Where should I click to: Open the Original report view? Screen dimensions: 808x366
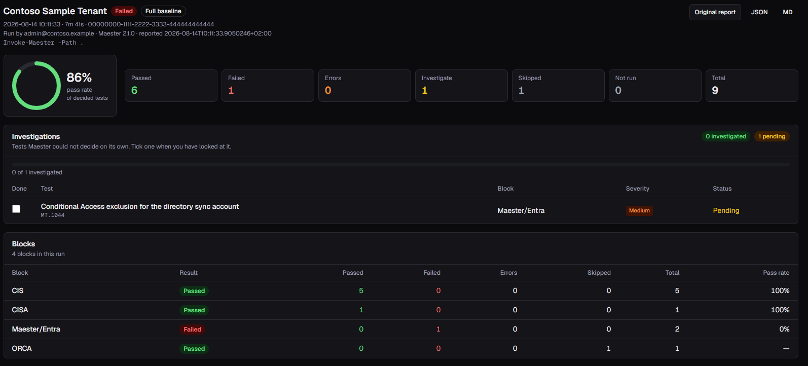[715, 12]
